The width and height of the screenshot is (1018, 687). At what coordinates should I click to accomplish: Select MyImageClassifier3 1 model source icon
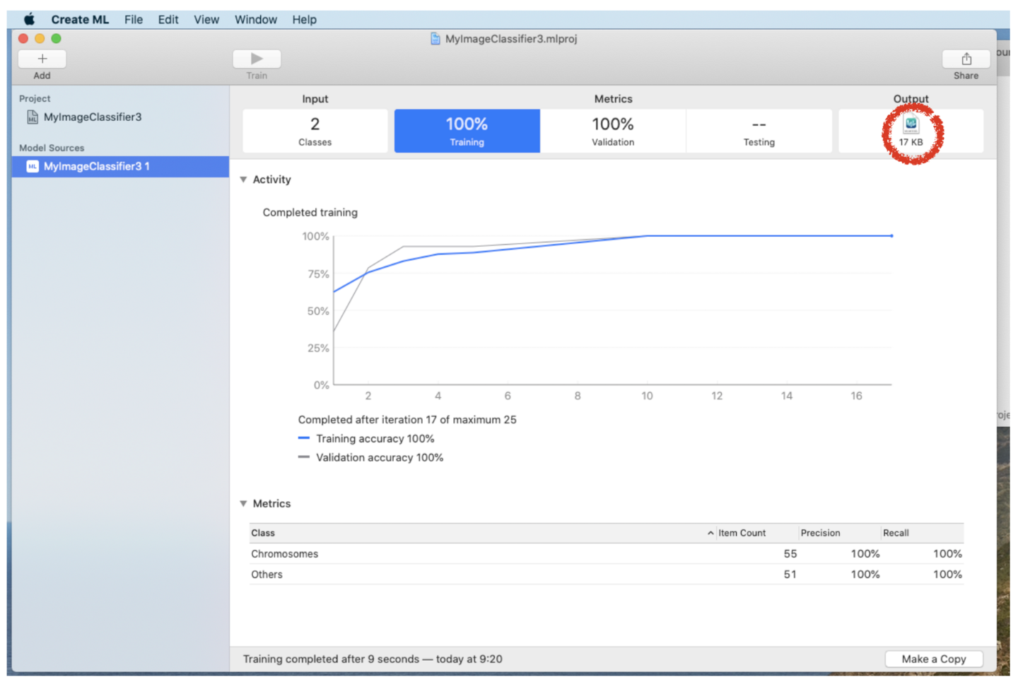tap(33, 166)
